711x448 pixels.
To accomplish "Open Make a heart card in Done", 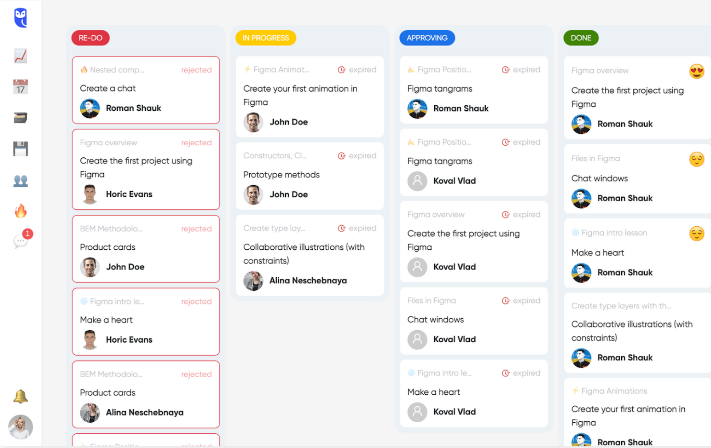I will click(638, 253).
